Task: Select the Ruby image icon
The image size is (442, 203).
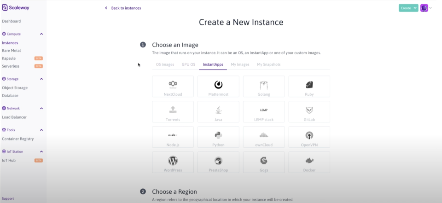Action: pyautogui.click(x=309, y=85)
